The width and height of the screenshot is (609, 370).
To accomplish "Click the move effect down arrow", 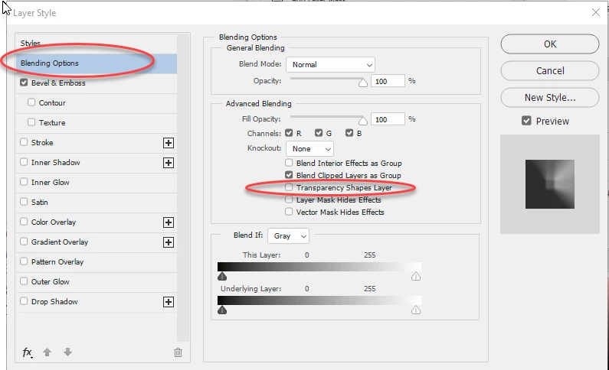I will [x=67, y=352].
